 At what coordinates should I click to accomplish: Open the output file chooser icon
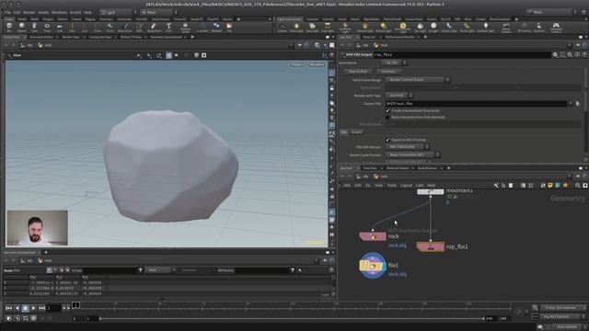pyautogui.click(x=578, y=104)
